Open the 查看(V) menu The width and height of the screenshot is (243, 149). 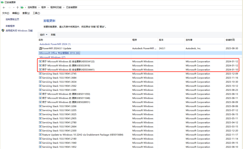tap(26, 13)
